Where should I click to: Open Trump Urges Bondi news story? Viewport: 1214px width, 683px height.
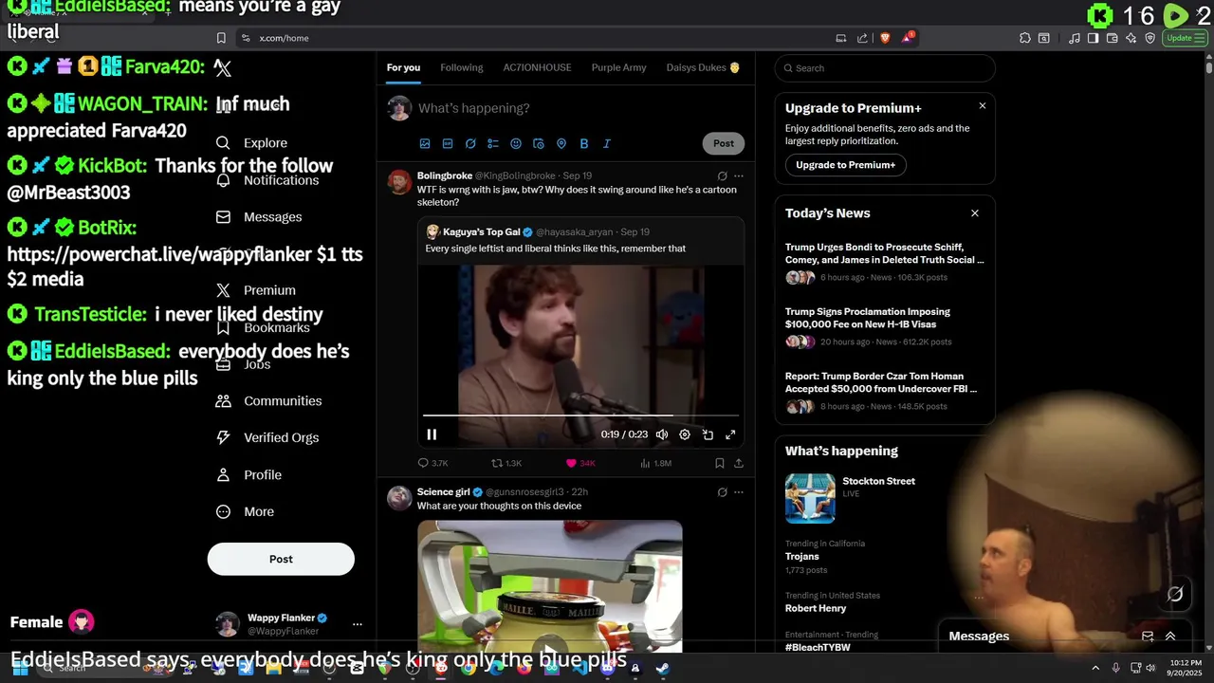coord(885,262)
